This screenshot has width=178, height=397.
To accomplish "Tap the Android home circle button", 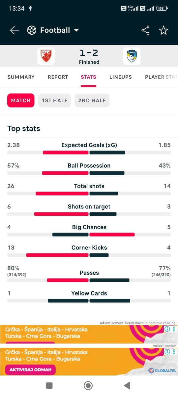I will 88,385.
